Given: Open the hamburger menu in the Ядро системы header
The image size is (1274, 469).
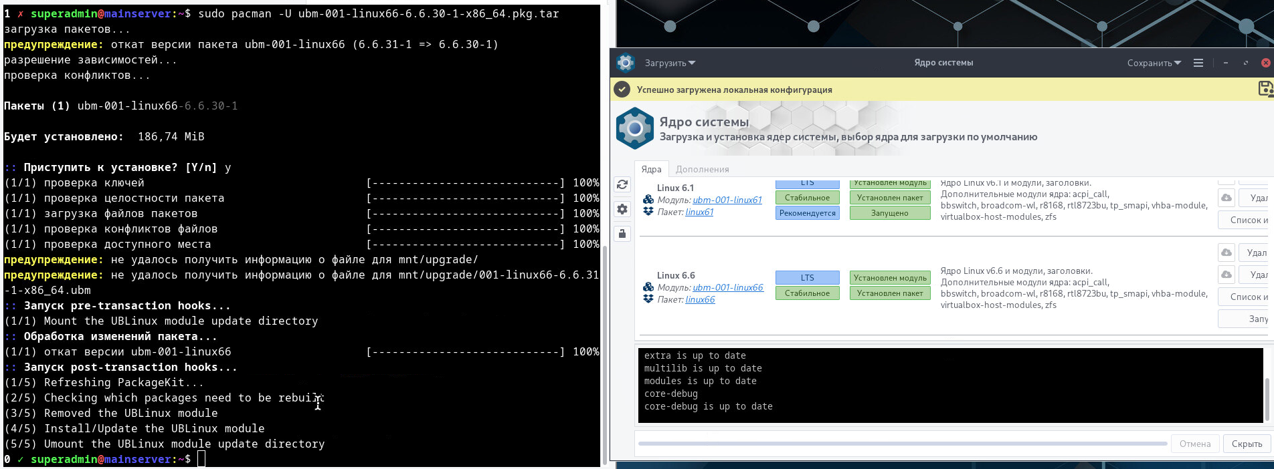Looking at the screenshot, I should (1198, 63).
